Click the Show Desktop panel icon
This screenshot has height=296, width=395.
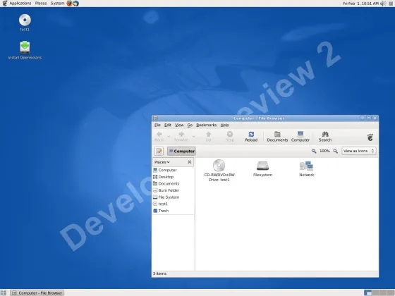[4, 292]
